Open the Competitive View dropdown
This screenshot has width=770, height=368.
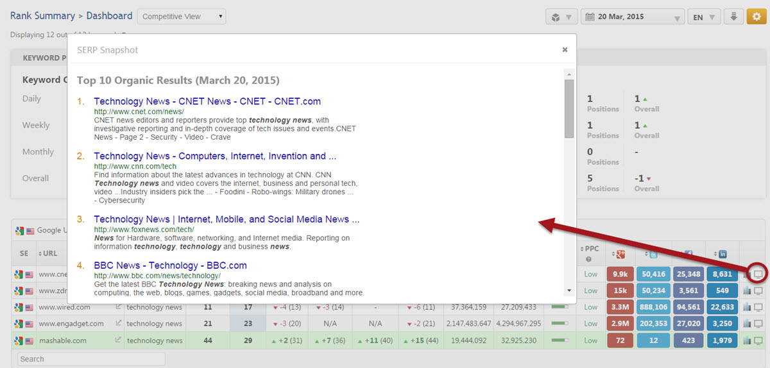182,17
